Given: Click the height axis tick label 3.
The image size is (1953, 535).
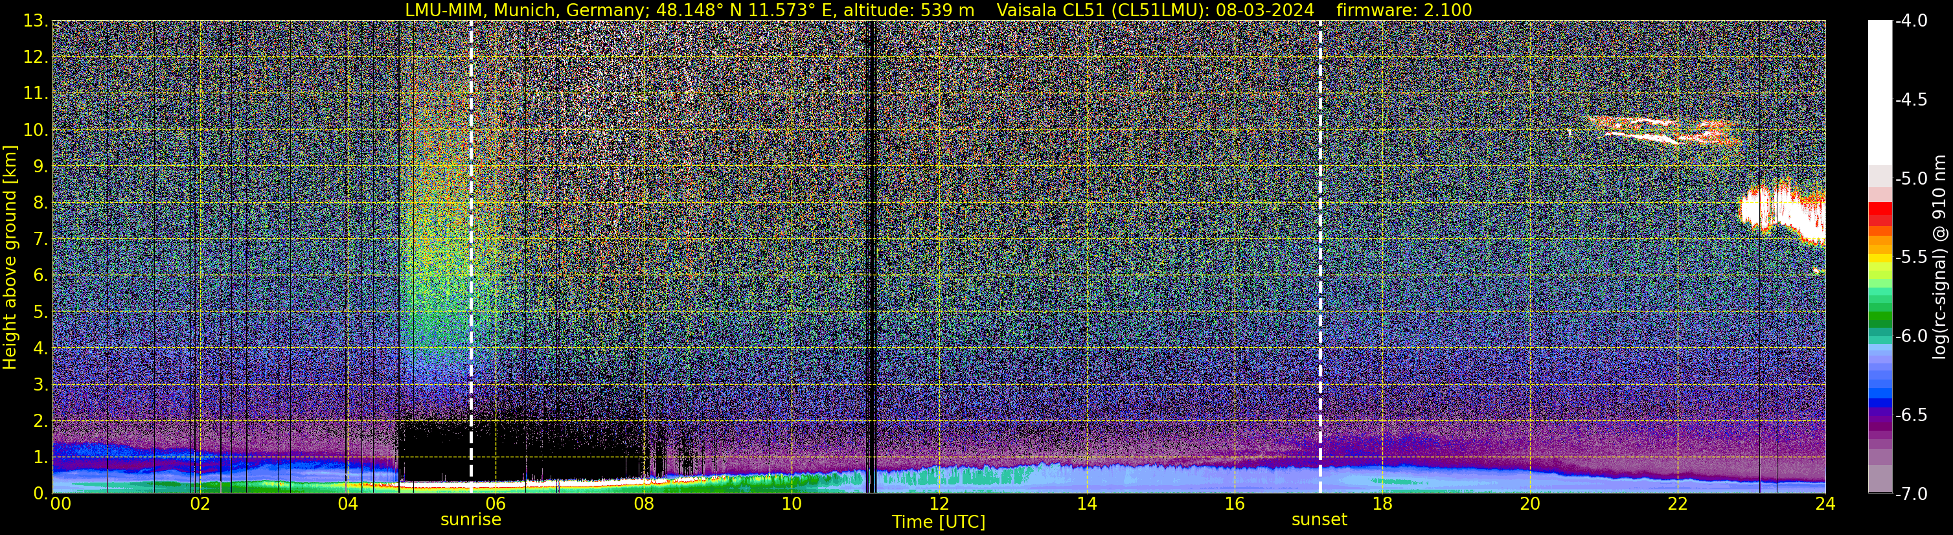Looking at the screenshot, I should [x=40, y=384].
